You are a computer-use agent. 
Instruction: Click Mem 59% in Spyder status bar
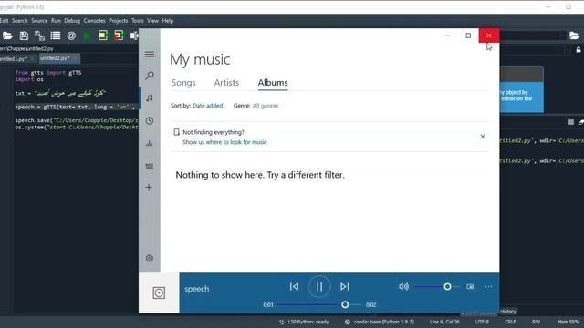pyautogui.click(x=568, y=322)
